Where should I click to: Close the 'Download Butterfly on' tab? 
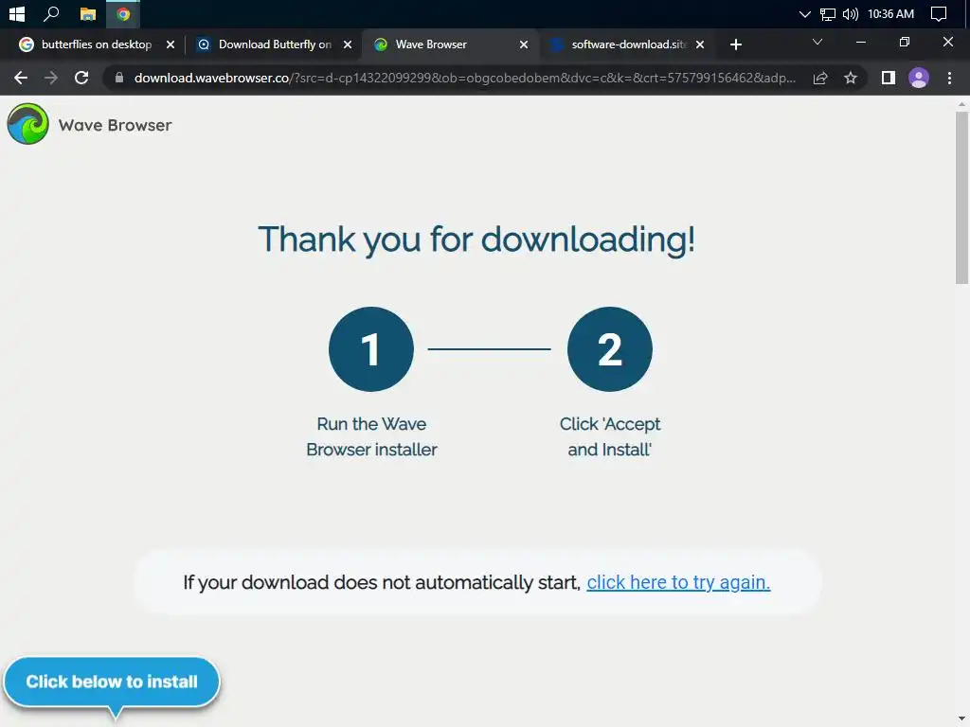click(347, 44)
